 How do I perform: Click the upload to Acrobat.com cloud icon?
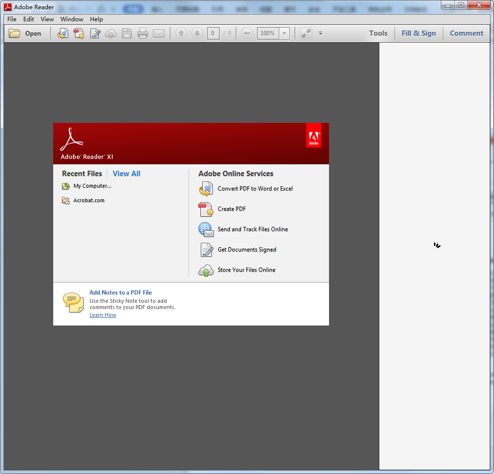point(111,33)
